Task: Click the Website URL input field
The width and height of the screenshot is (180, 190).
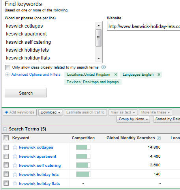Action: 144,26
